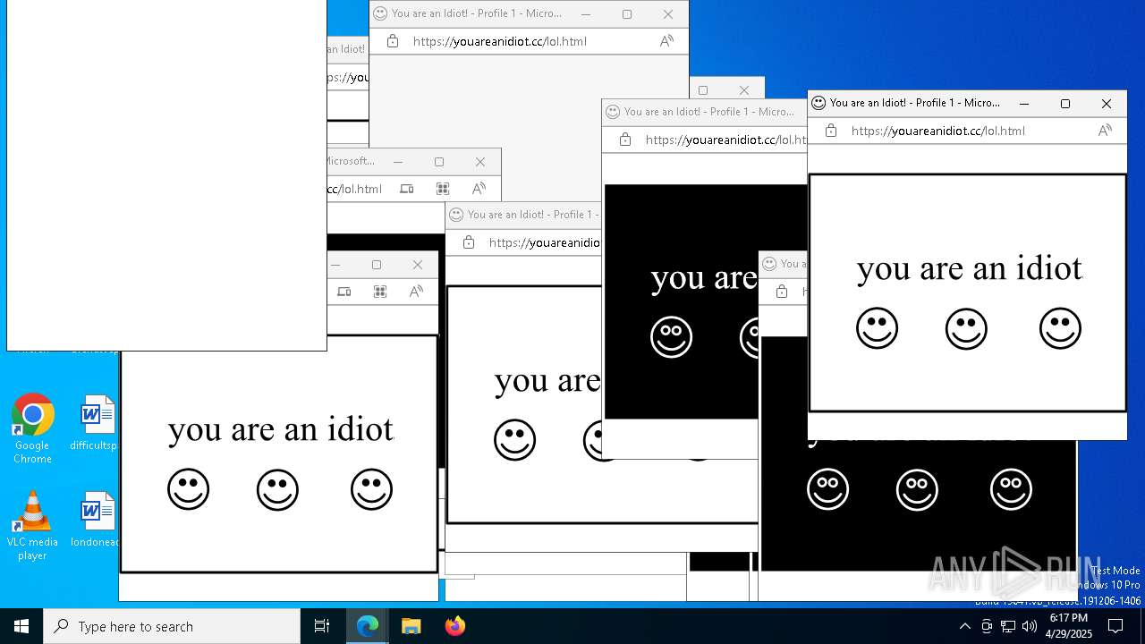The height and width of the screenshot is (644, 1145).
Task: Open volume control in system tray
Action: tap(1030, 626)
